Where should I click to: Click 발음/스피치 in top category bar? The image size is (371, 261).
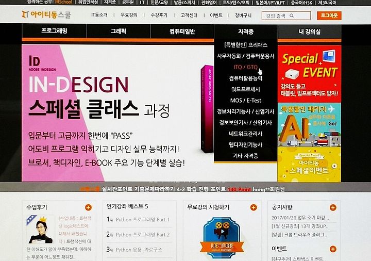(184, 3)
